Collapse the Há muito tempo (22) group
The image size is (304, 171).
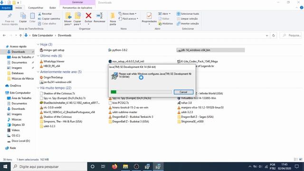click(x=38, y=88)
